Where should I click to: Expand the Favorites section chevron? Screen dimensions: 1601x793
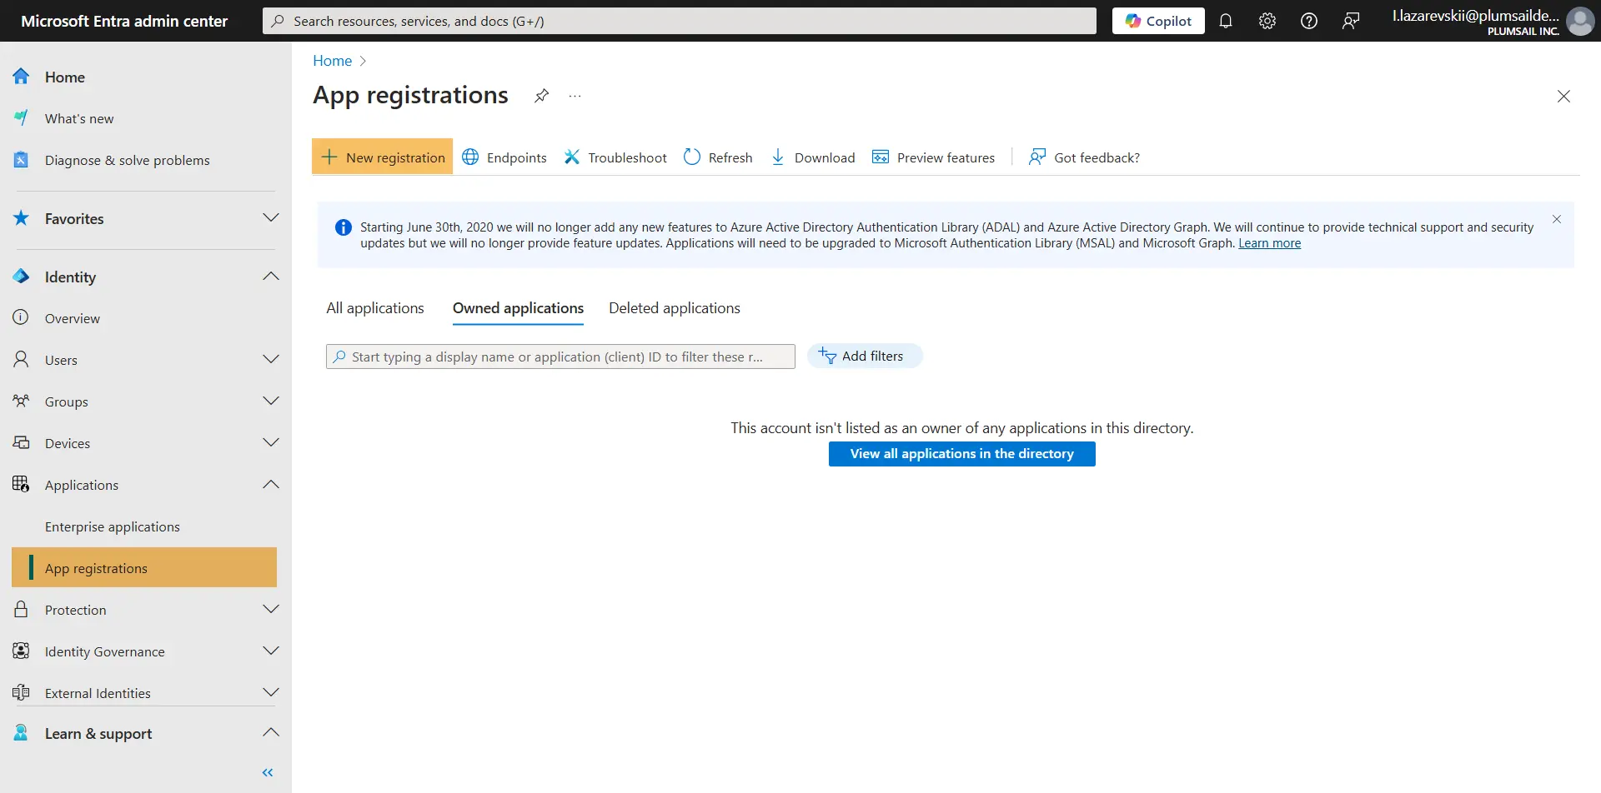tap(271, 217)
